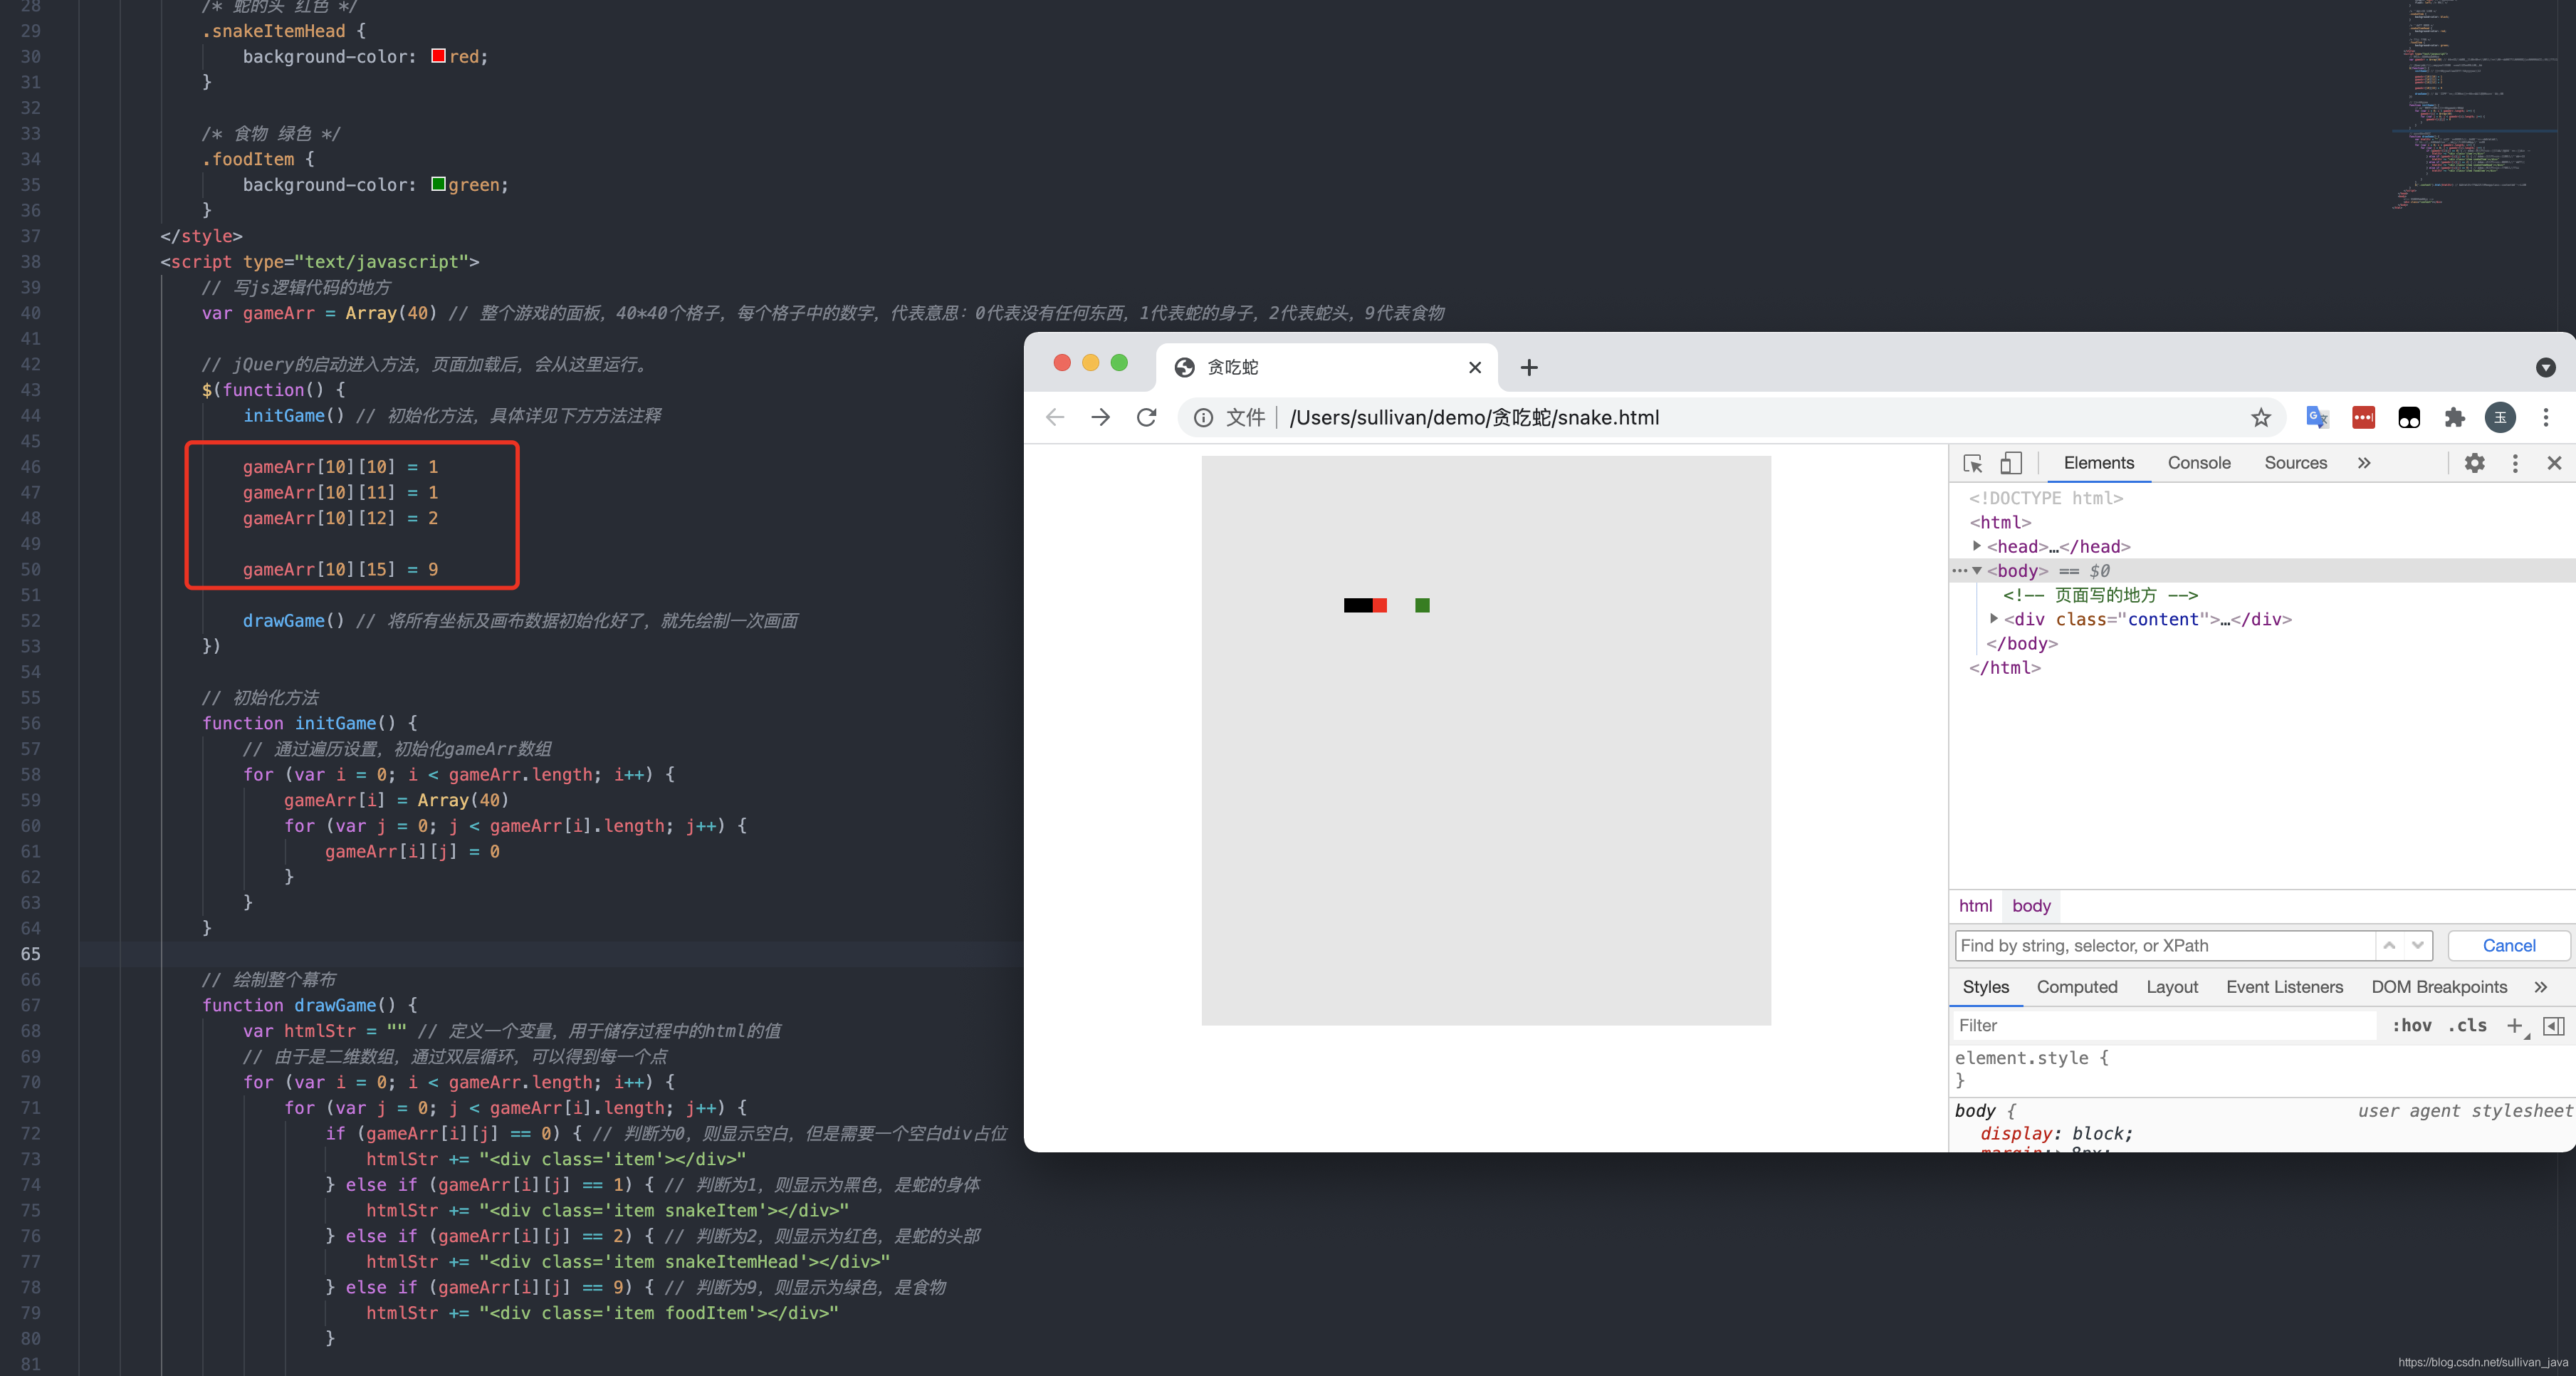Open the red three-dots extension icon
Viewport: 2576px width, 1376px height.
(2363, 418)
